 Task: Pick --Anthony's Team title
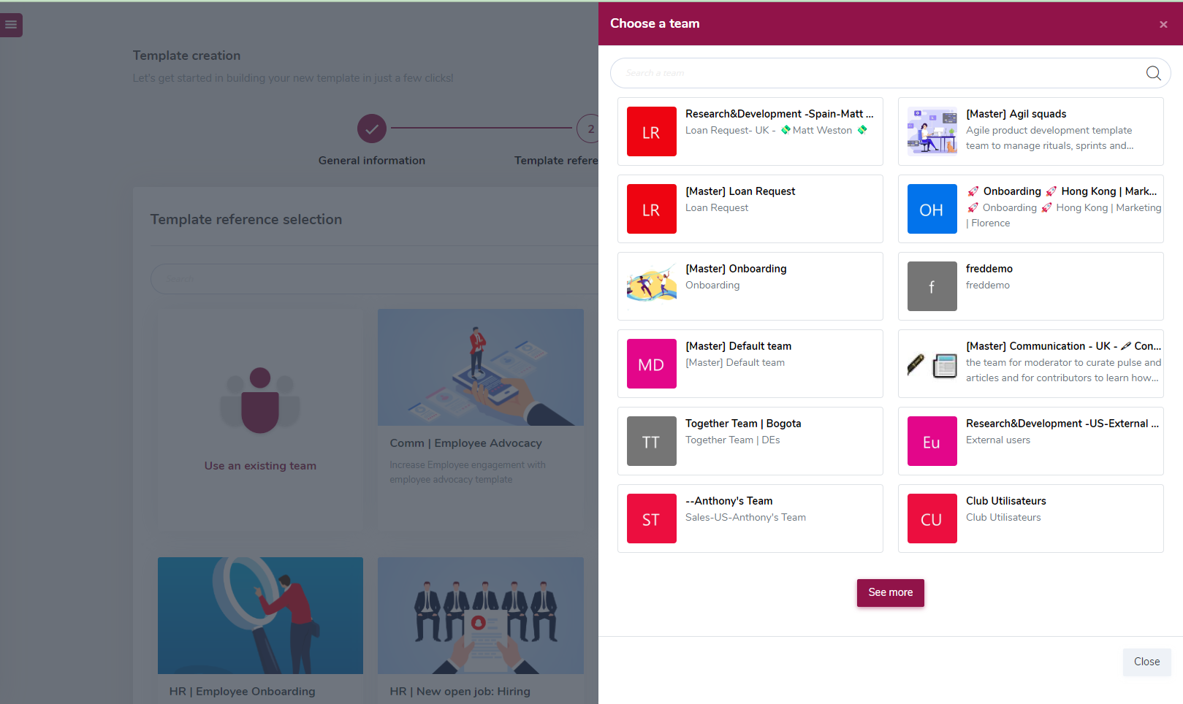[x=729, y=501]
